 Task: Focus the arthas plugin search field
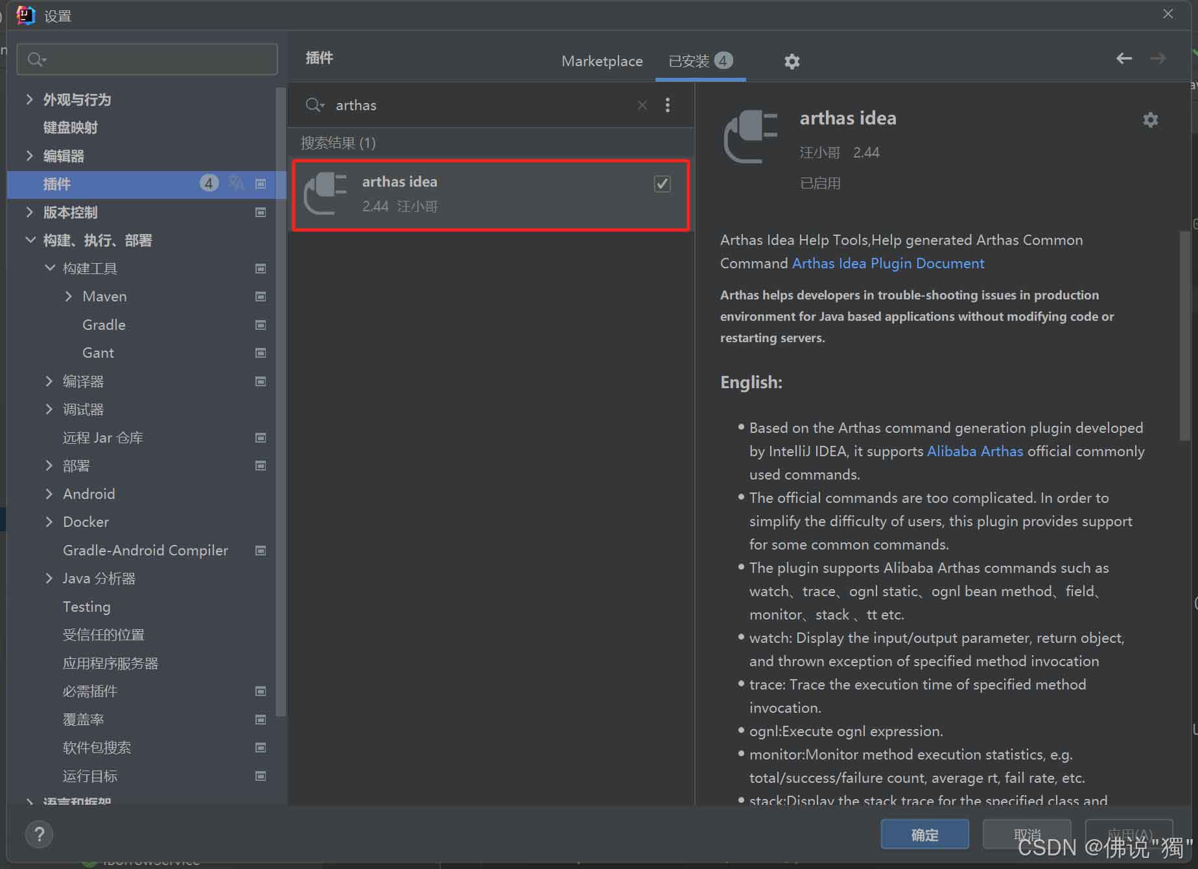click(x=483, y=105)
